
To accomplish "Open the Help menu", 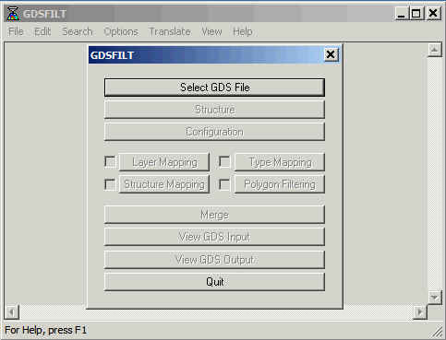I will (x=243, y=31).
